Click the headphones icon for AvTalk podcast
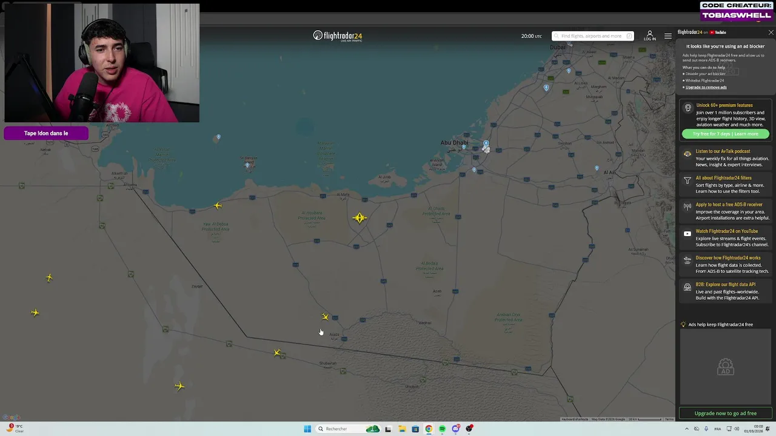 pyautogui.click(x=687, y=154)
